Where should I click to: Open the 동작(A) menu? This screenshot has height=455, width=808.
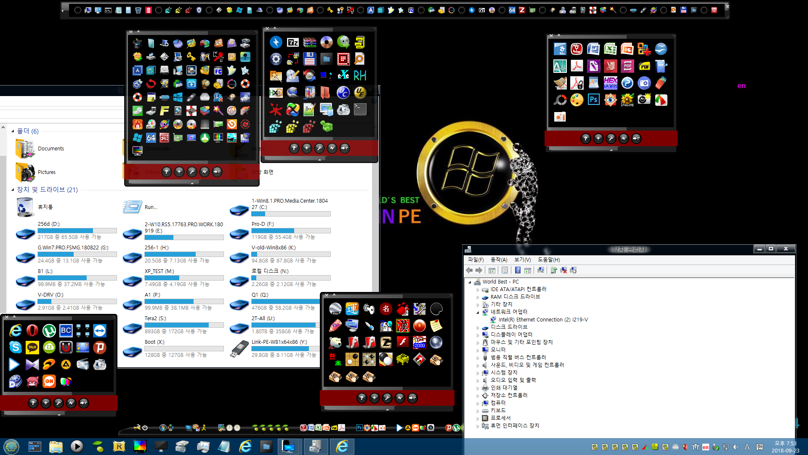point(499,260)
